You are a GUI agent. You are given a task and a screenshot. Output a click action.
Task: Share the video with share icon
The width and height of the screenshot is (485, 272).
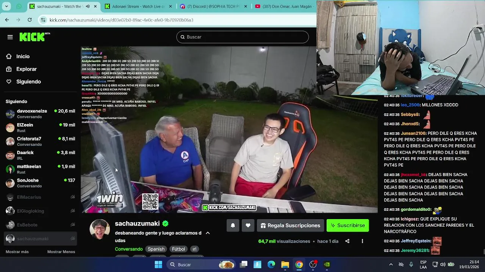pos(347,241)
